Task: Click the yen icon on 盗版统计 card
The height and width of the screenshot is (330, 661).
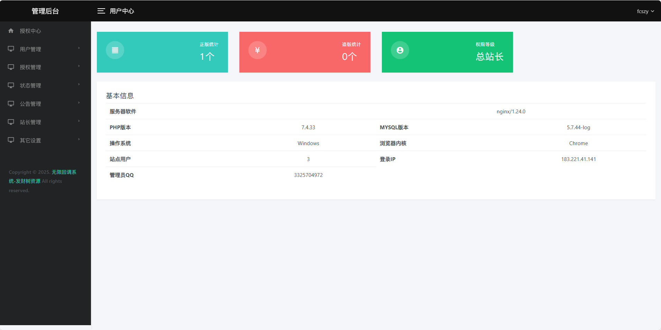Action: [257, 50]
